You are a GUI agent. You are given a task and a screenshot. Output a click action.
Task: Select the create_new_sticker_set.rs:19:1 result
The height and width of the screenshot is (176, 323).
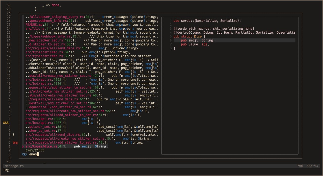(88, 138)
